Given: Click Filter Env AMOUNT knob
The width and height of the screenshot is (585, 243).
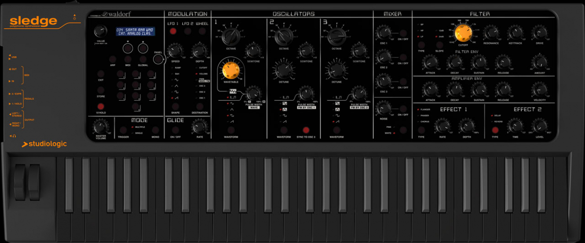Looking at the screenshot, I should click(539, 62).
